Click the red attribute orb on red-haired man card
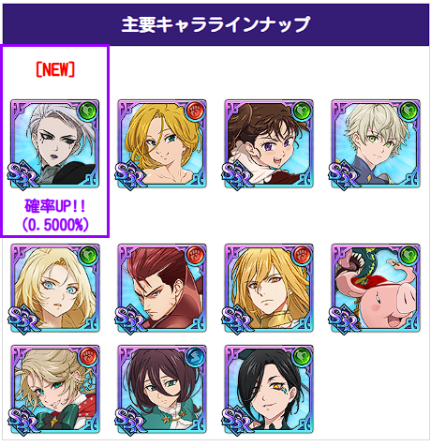The height and width of the screenshot is (446, 431). coord(195,255)
